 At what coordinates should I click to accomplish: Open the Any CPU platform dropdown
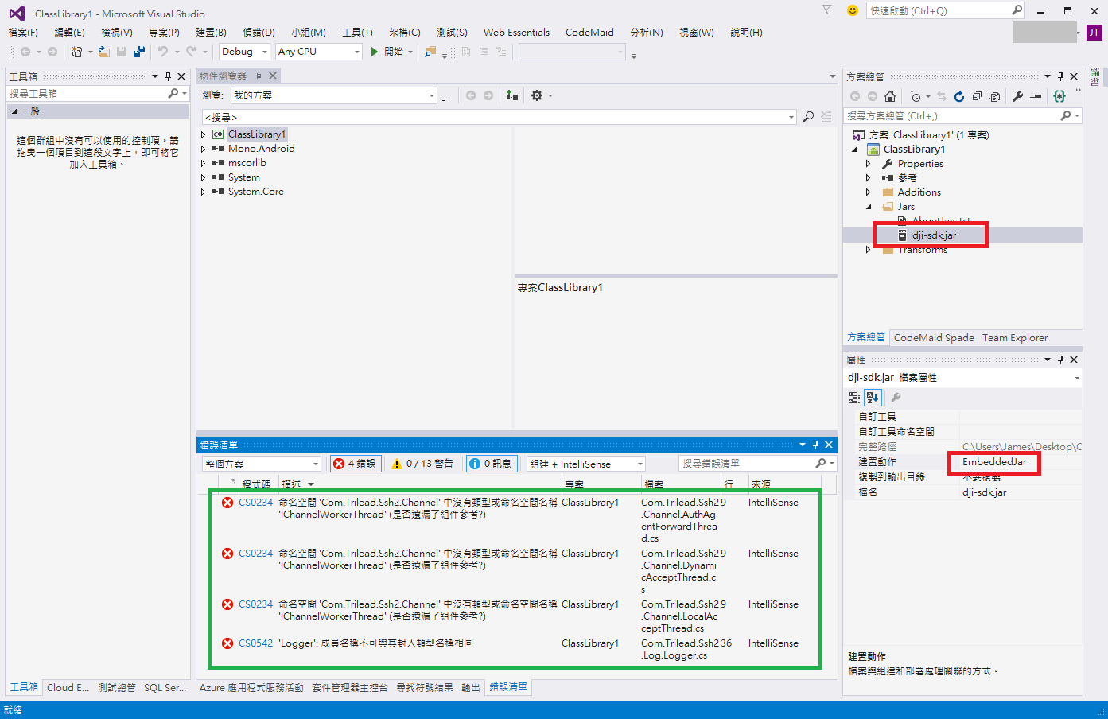319,52
